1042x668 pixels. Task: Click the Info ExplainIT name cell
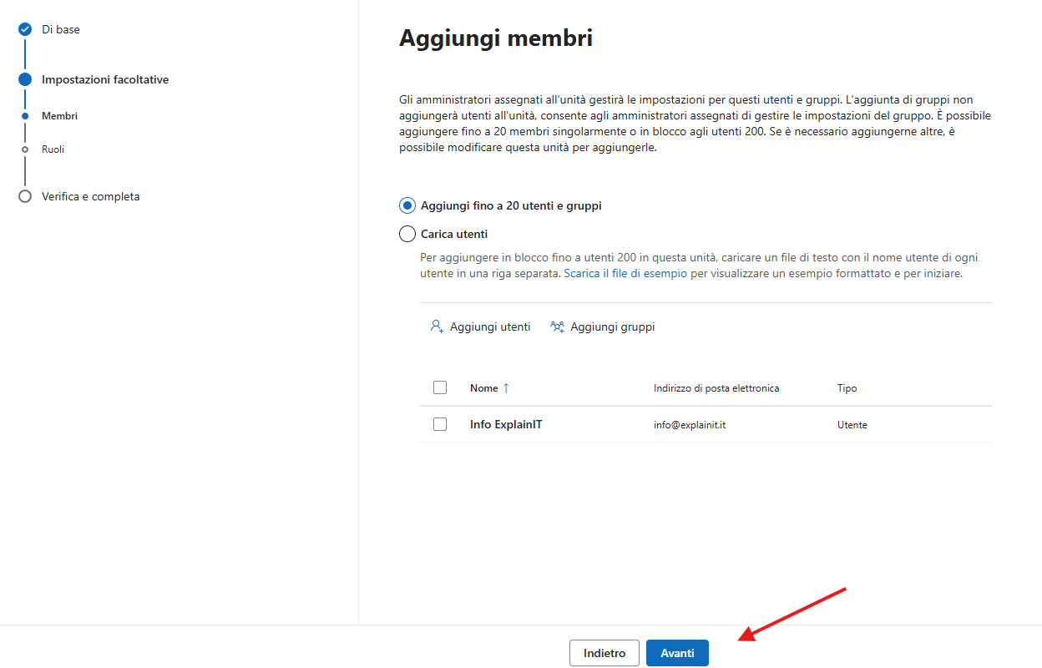tap(506, 424)
